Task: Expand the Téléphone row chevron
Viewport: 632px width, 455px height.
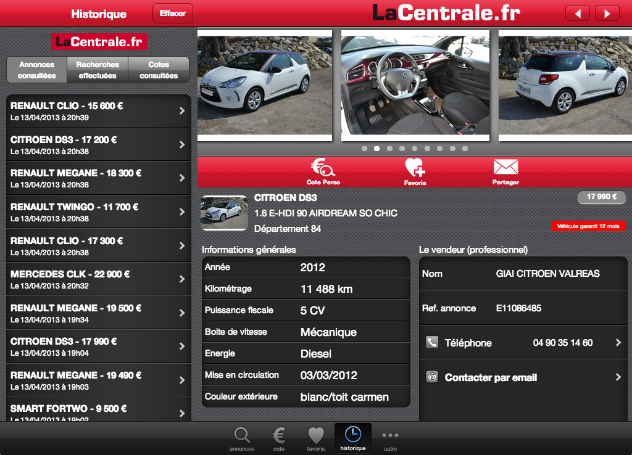Action: click(x=618, y=342)
